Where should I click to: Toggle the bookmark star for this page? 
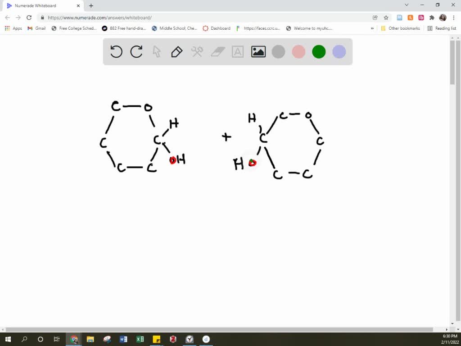point(386,18)
